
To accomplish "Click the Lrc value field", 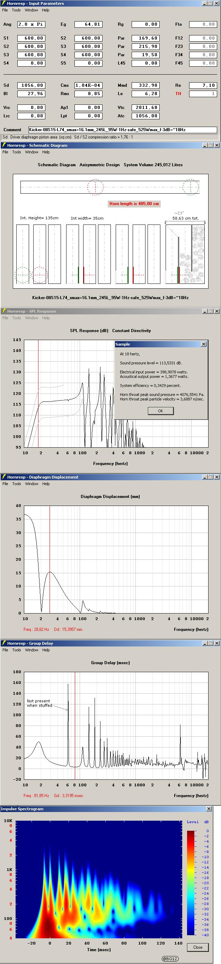I will coord(31,116).
